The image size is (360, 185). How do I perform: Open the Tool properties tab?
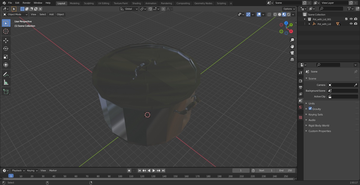tap(300, 72)
